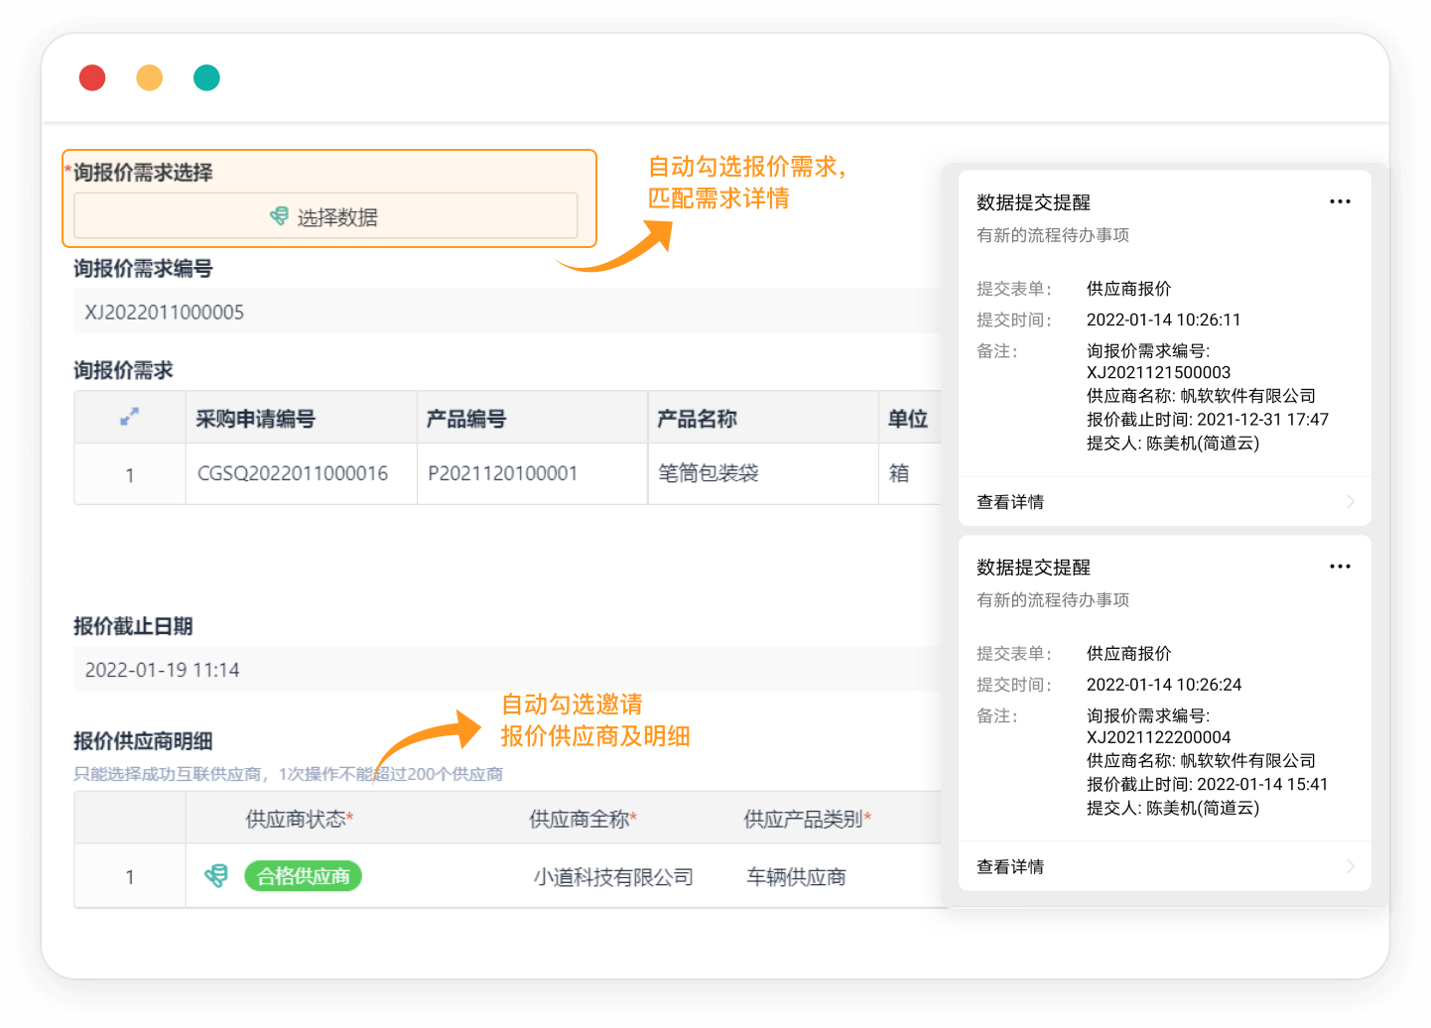Open more options on second 数据提交提醒 card
Viewport: 1431px width, 1028px height.
[x=1340, y=567]
